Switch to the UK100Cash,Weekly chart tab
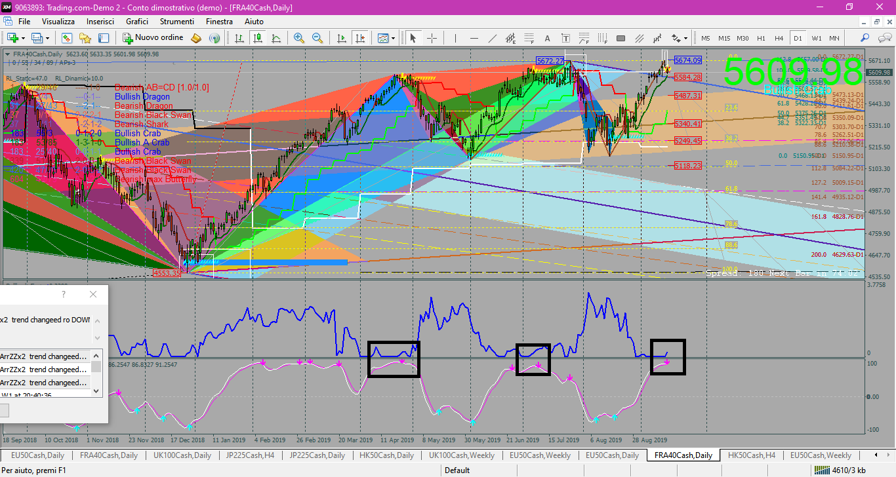896x477 pixels. (461, 455)
